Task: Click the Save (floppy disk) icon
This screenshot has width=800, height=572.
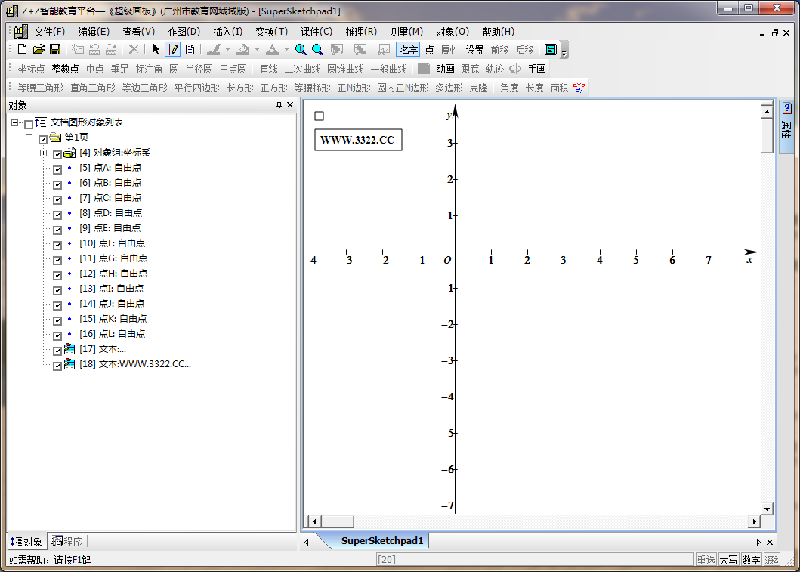Action: click(x=55, y=50)
